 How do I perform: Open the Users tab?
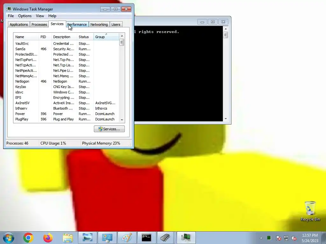coord(116,24)
